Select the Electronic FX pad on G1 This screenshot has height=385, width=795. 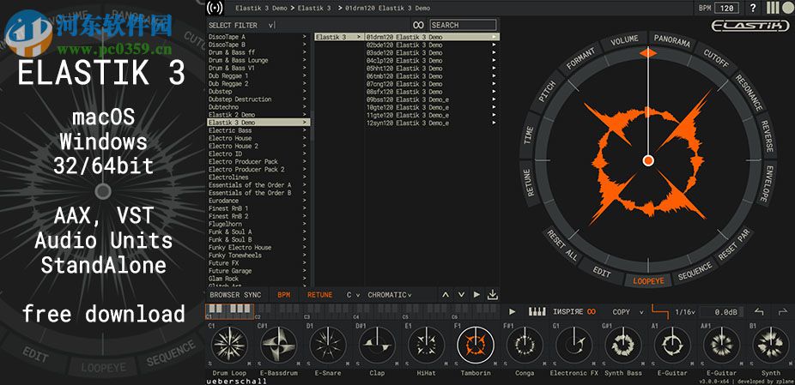tap(574, 345)
